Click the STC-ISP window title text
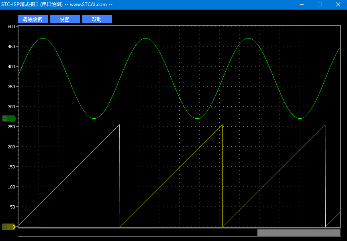347x241 pixels. pyautogui.click(x=56, y=4)
